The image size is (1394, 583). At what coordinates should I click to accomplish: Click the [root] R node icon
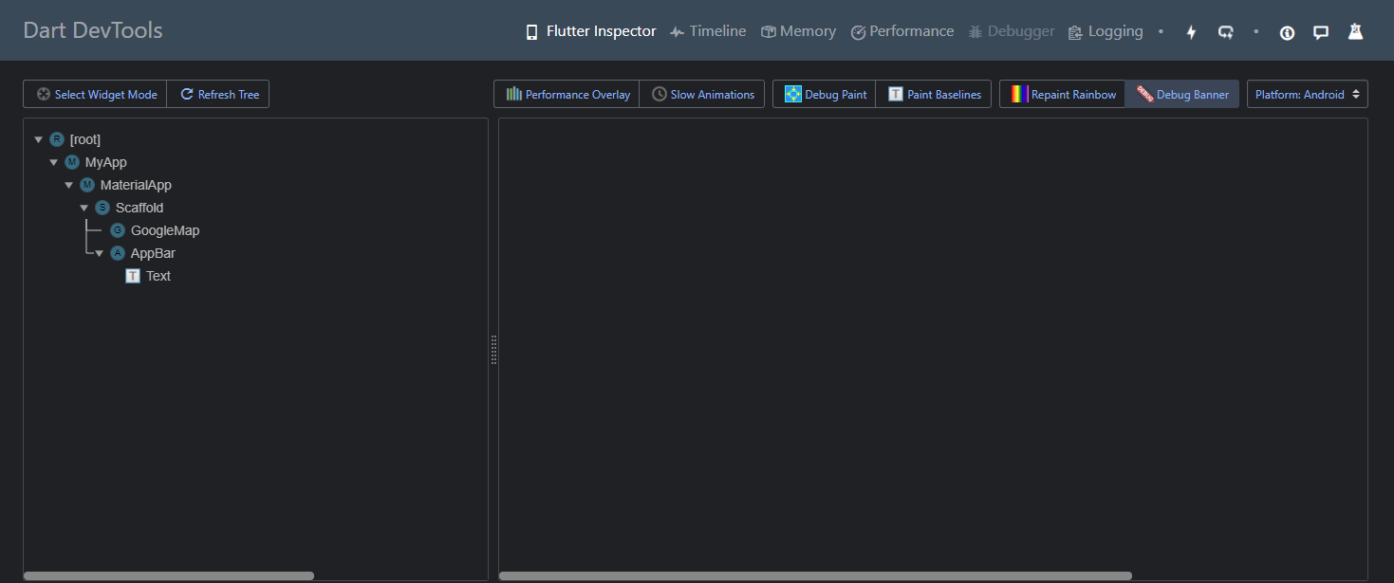pos(57,139)
